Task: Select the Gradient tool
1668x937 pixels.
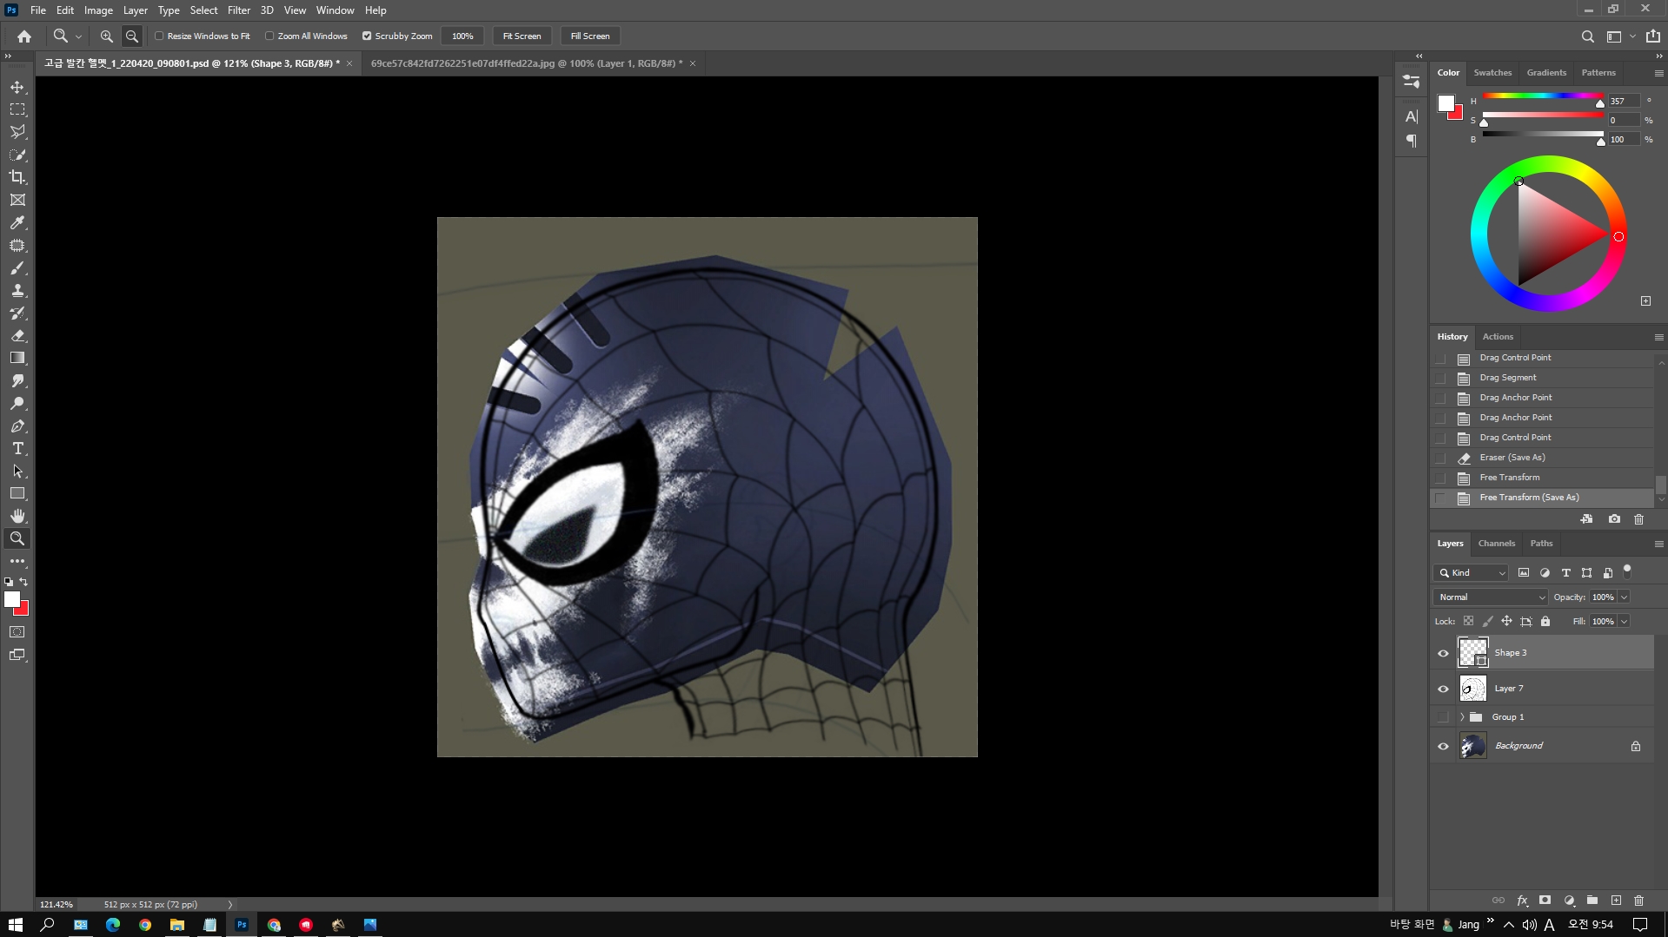Action: click(17, 358)
